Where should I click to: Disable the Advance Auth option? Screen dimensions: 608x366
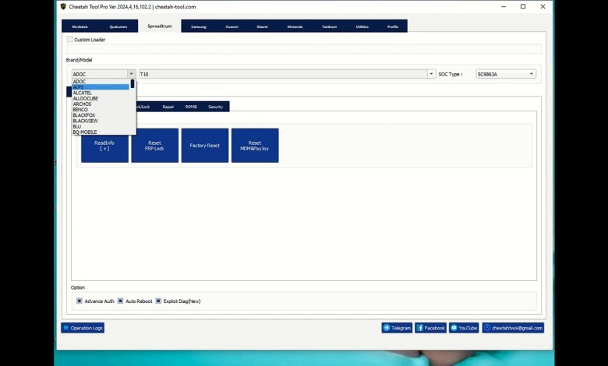tap(80, 301)
